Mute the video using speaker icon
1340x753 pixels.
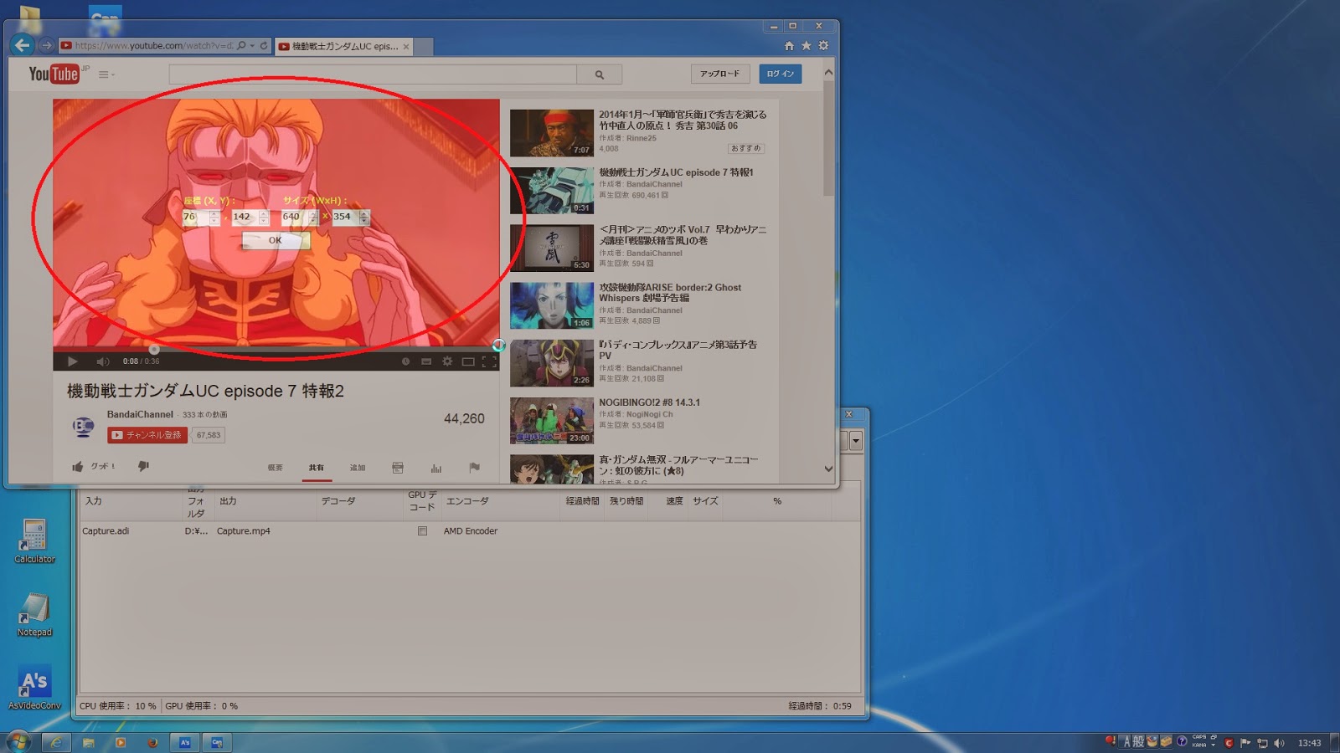102,361
